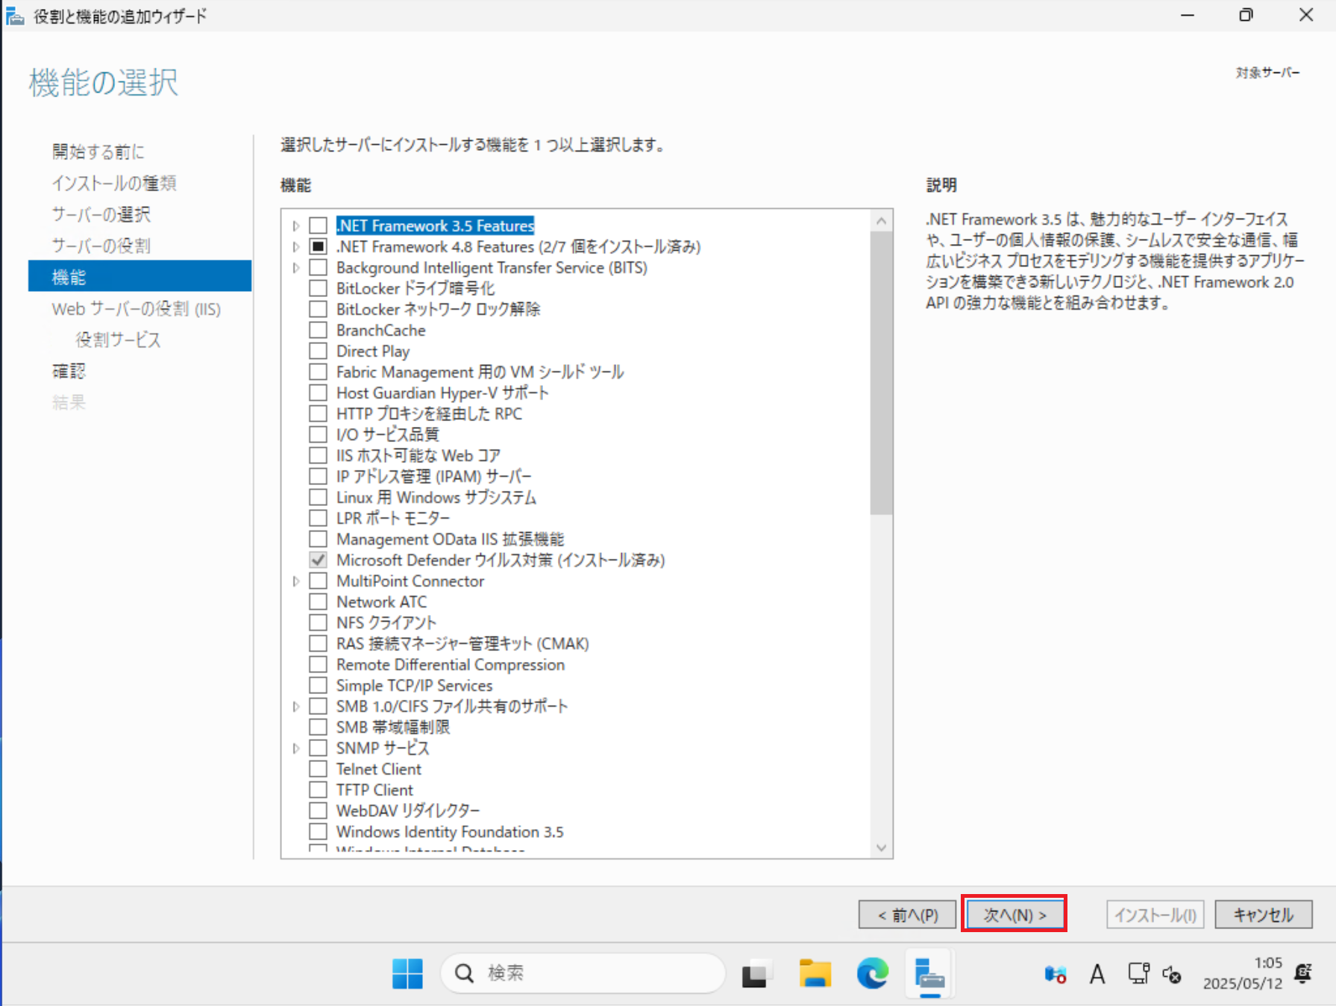The width and height of the screenshot is (1336, 1006).
Task: Launch File Explorer from the taskbar
Action: pos(815,973)
